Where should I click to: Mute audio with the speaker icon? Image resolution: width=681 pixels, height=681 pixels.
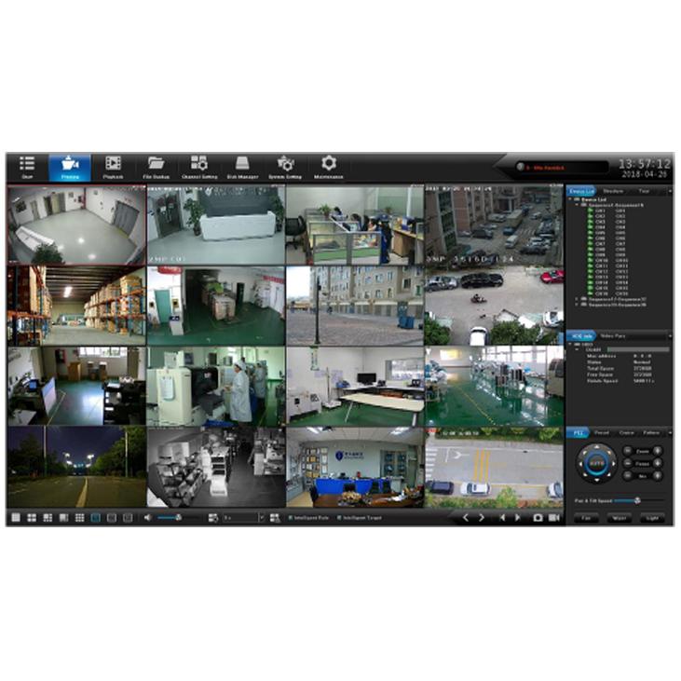point(147,517)
